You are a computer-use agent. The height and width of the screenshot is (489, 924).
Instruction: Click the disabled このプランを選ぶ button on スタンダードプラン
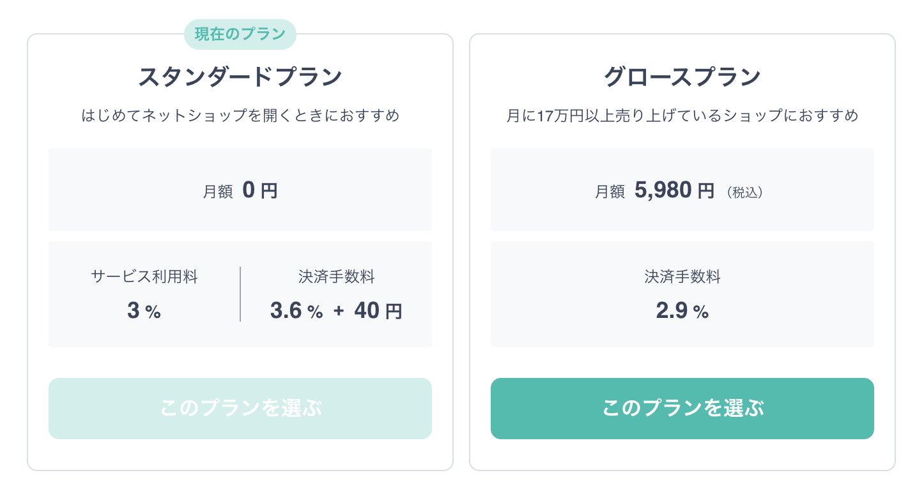(240, 409)
